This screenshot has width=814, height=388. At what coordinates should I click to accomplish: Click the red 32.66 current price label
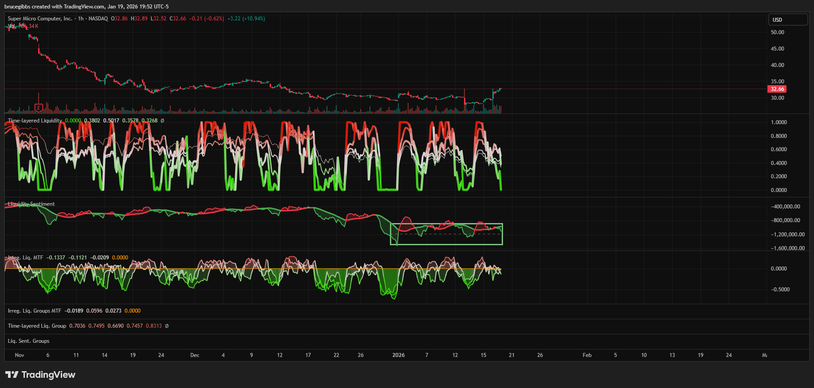pos(777,89)
